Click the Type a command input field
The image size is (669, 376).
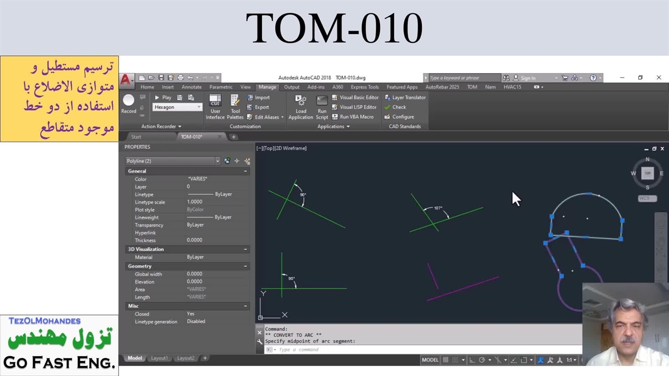(418, 350)
